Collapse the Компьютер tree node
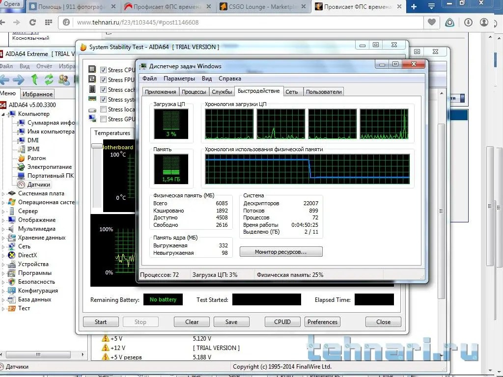 (3, 114)
